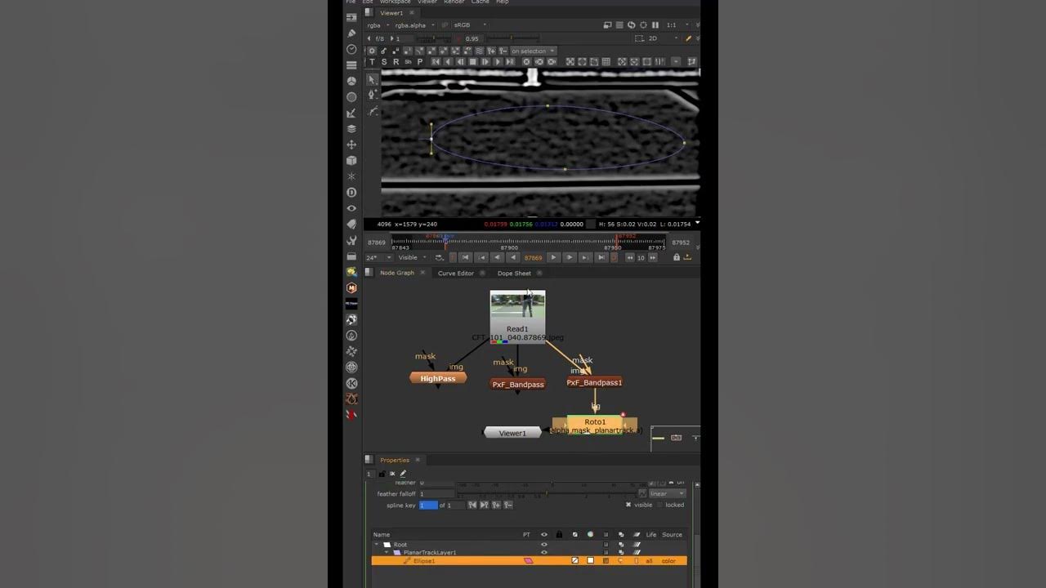1046x588 pixels.
Task: Select the R rotate adjust button
Action: point(396,62)
